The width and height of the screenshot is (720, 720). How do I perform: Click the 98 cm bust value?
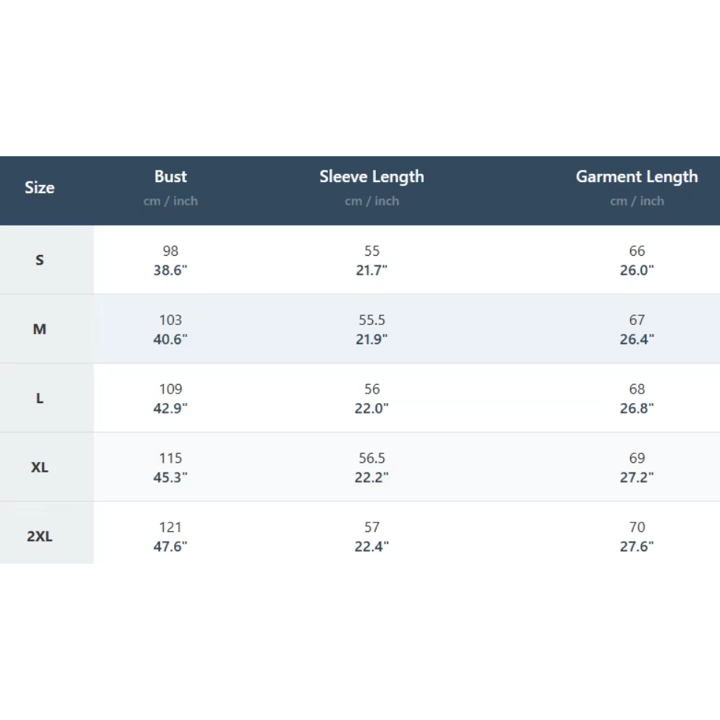pos(170,251)
